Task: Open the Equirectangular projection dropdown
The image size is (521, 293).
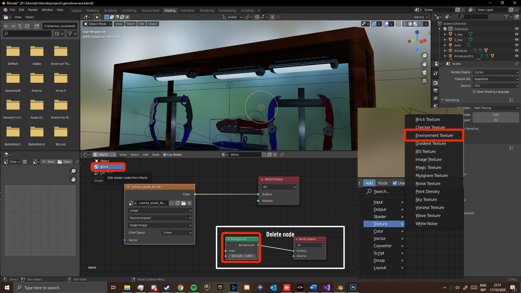Action: coord(160,218)
